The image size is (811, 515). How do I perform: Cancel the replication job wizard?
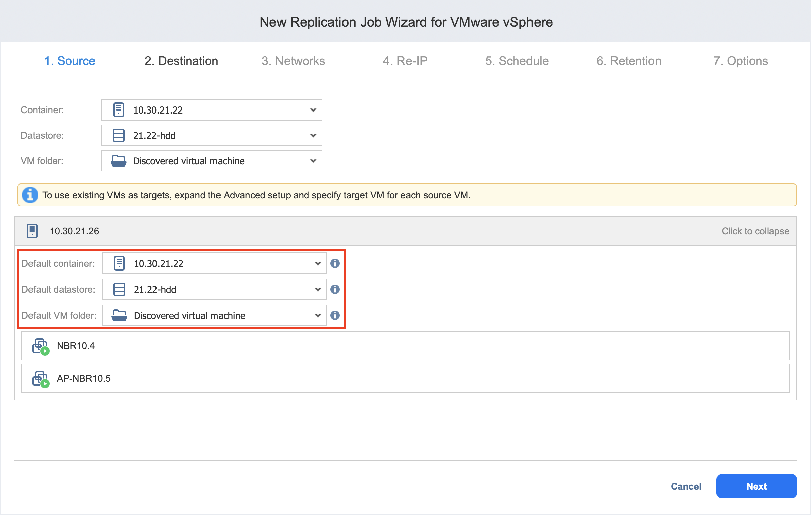pos(686,486)
